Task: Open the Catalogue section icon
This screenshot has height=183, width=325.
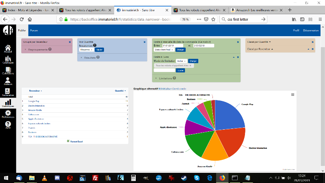Action: point(8,60)
